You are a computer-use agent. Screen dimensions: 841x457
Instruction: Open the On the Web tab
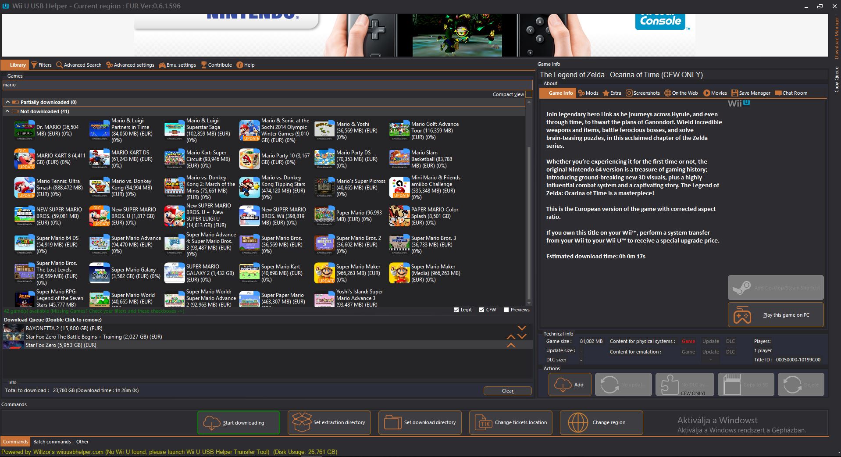[x=681, y=93]
